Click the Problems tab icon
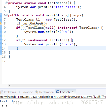This screenshot has height=108, width=106. click(x=1, y=92)
